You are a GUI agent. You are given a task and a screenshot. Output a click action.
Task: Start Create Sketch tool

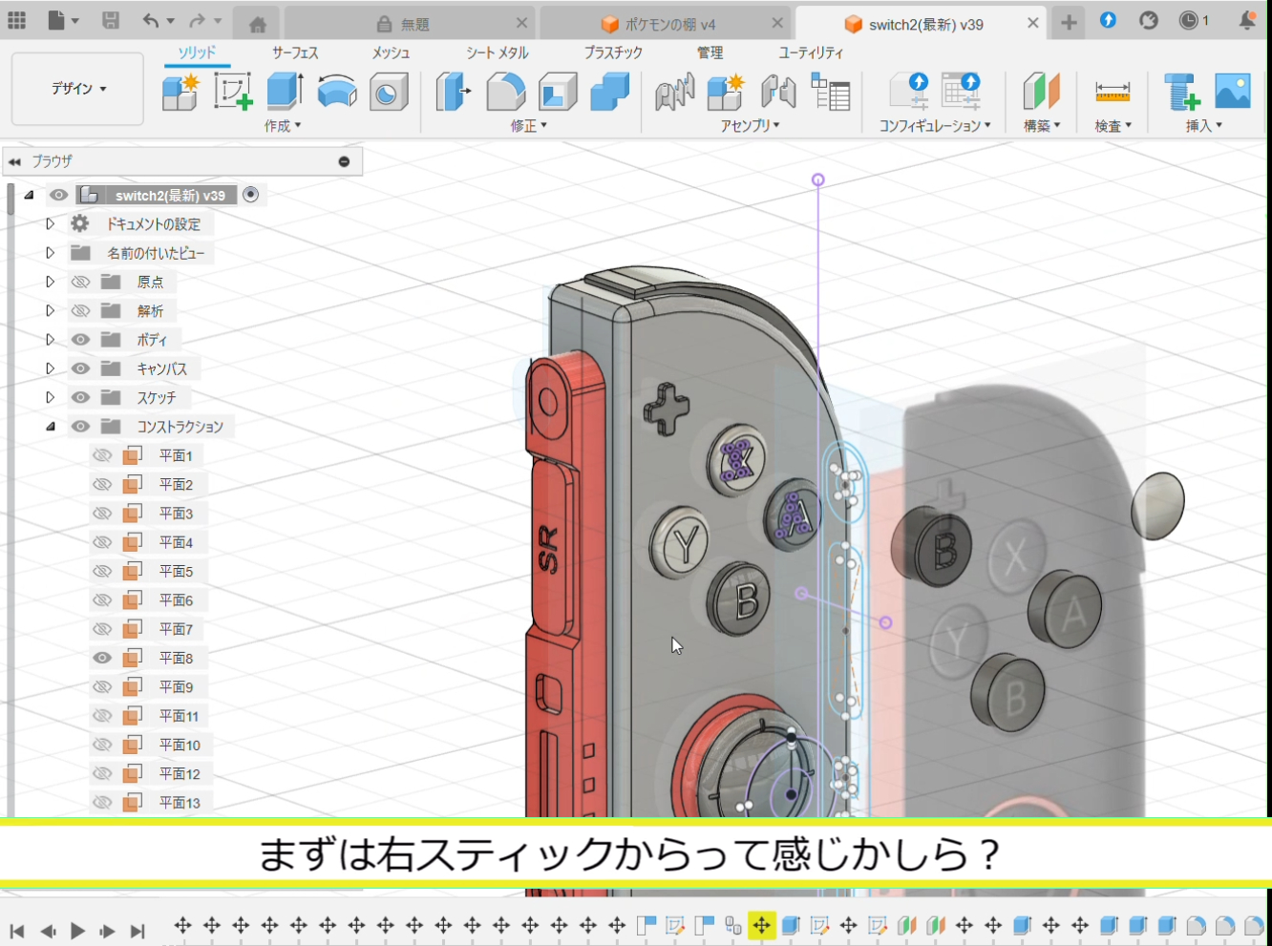coord(233,93)
